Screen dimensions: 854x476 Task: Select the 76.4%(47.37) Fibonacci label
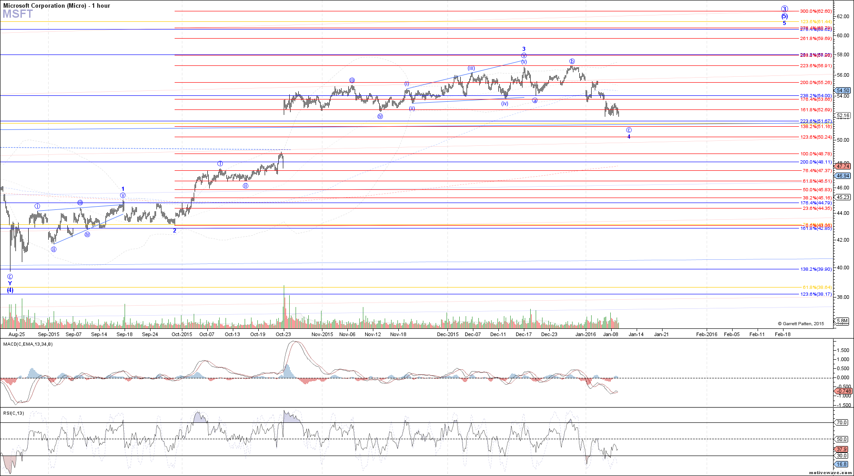817,170
